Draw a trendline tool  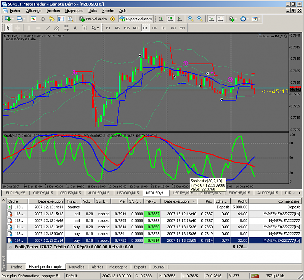pos(48,28)
